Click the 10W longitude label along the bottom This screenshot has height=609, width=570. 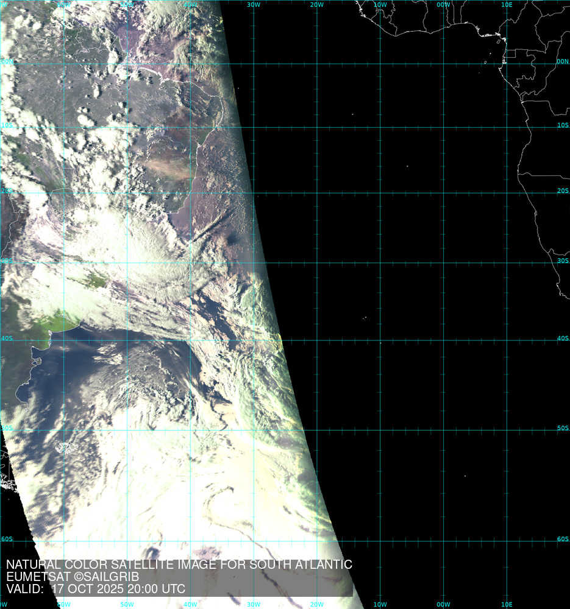[380, 605]
